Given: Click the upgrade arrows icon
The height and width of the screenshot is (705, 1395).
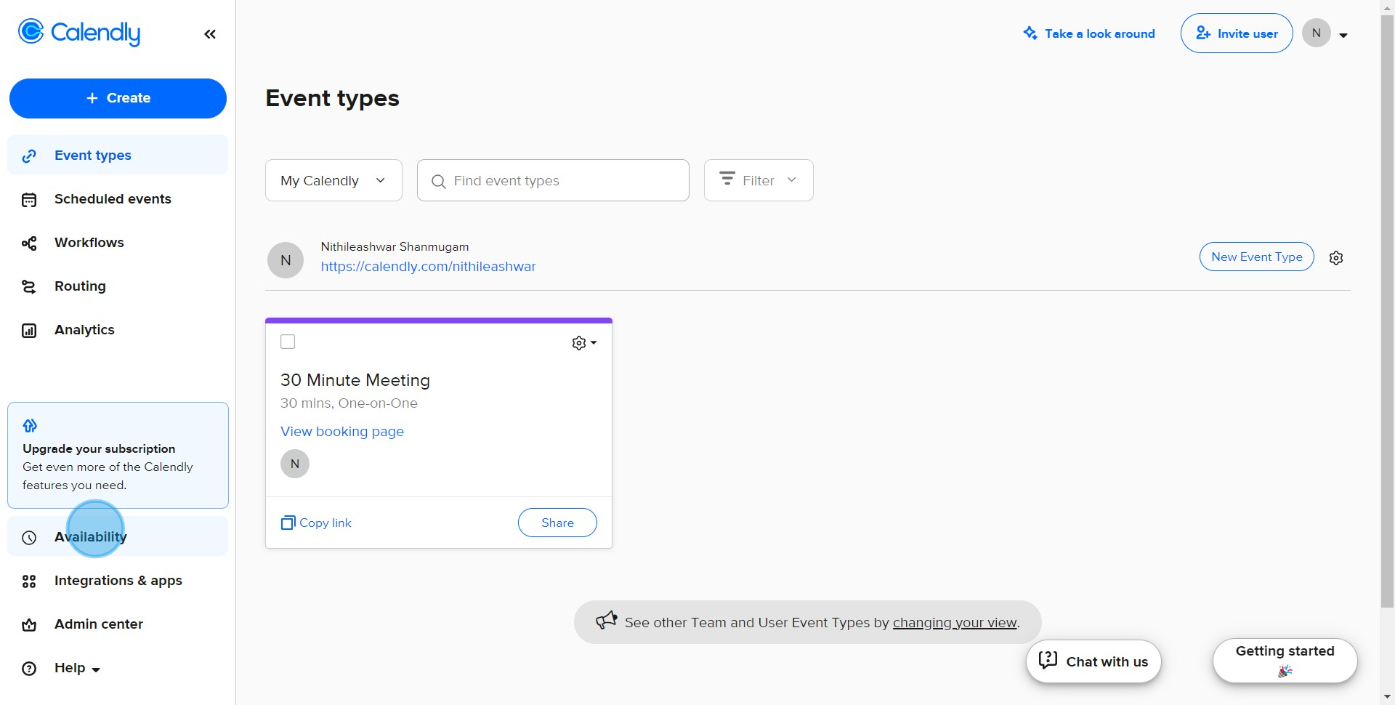Looking at the screenshot, I should point(30,425).
